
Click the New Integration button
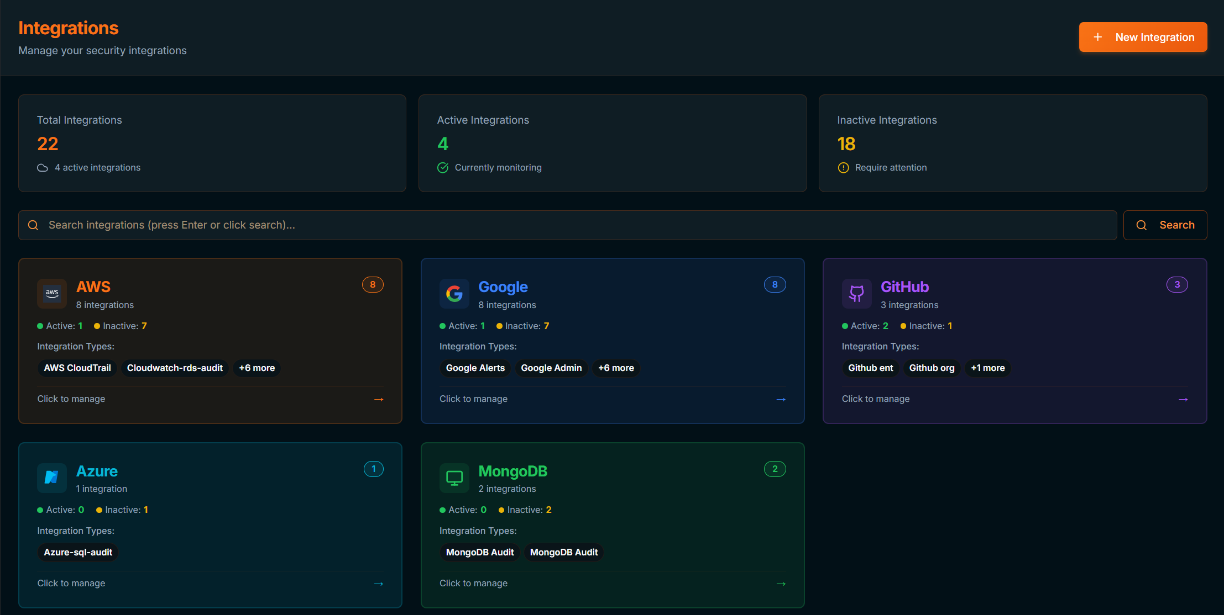(1143, 37)
